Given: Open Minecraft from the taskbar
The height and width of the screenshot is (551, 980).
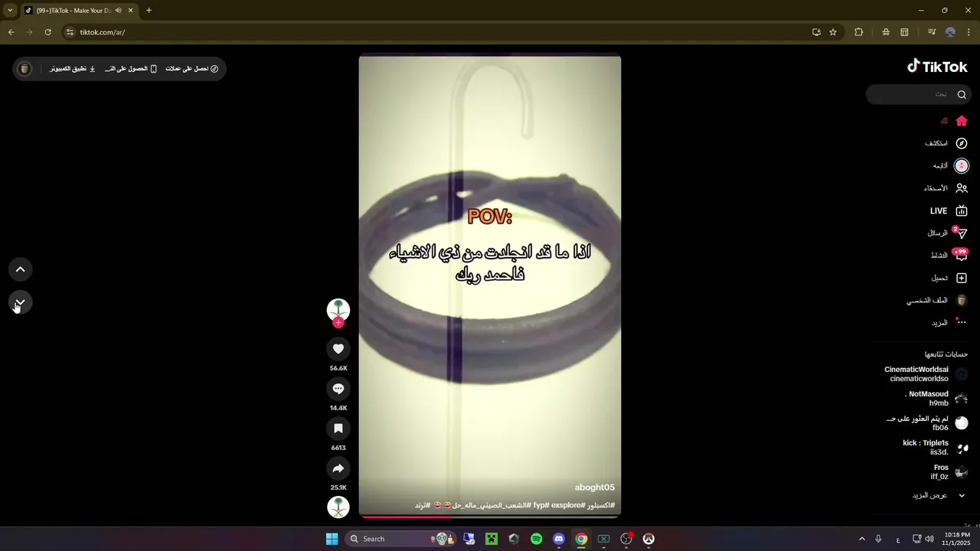Looking at the screenshot, I should 492,539.
